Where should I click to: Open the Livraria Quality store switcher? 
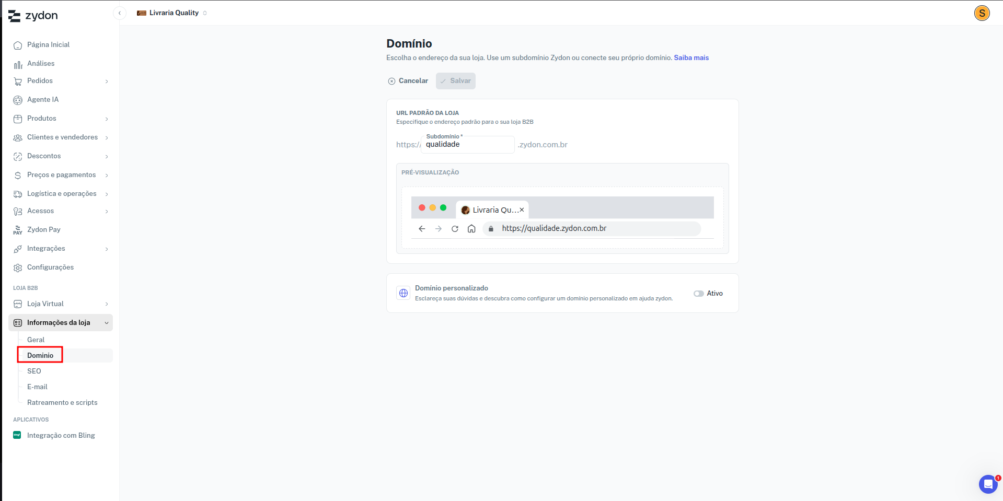tap(172, 13)
